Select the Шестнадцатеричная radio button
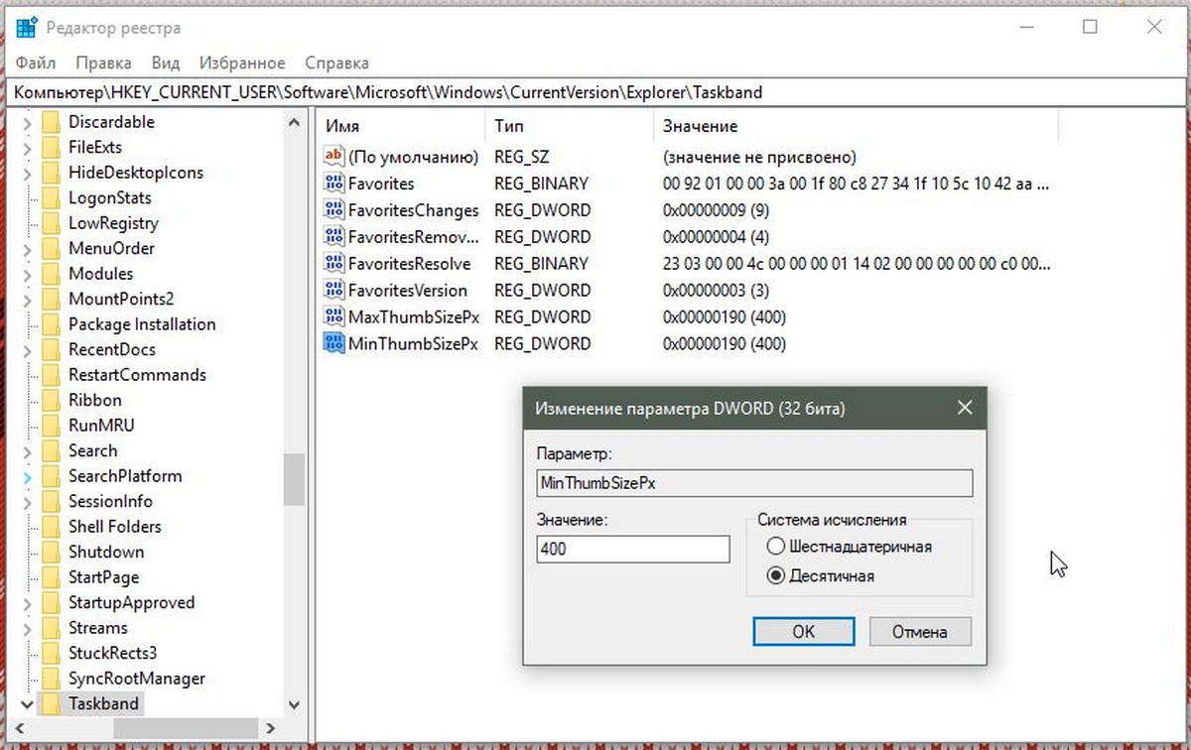 click(776, 547)
